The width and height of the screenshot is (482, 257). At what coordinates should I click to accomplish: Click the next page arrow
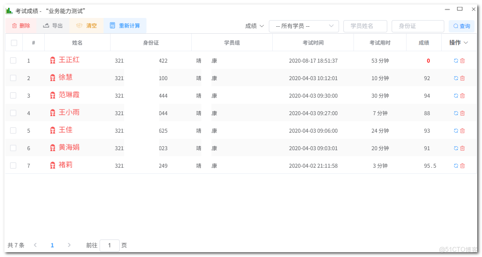69,245
